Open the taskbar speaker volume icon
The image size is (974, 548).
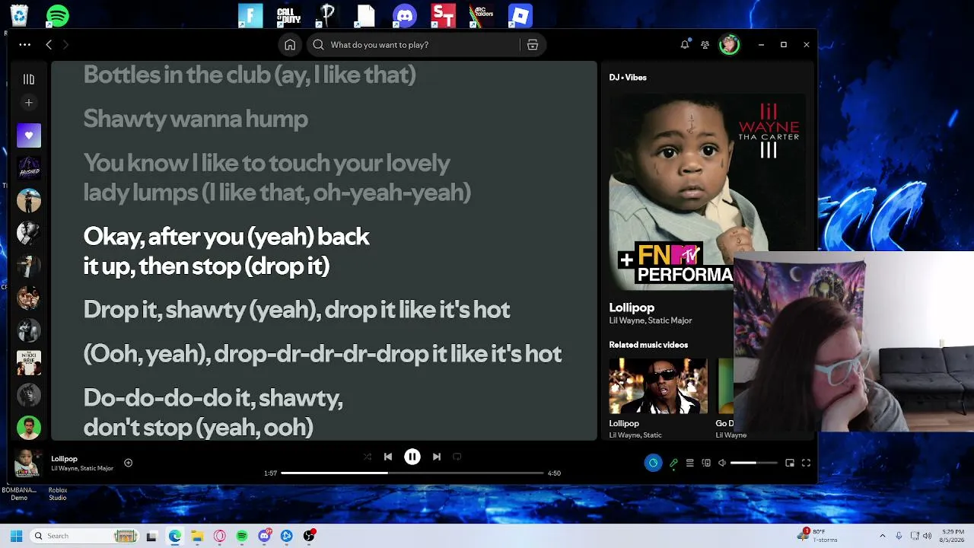click(928, 536)
